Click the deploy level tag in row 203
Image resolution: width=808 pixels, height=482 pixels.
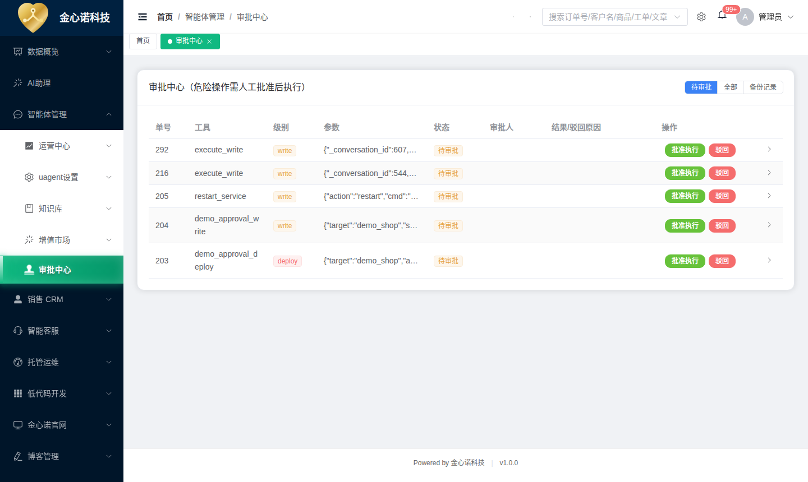(287, 261)
